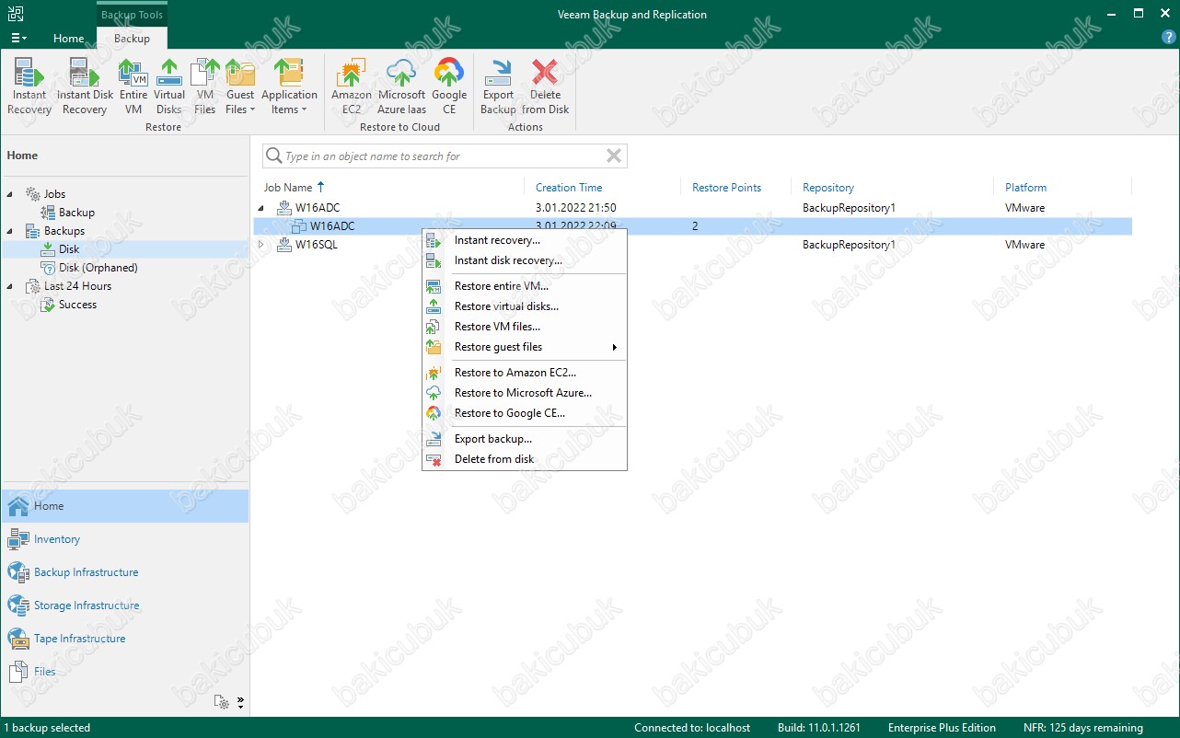The width and height of the screenshot is (1180, 738).
Task: Choose Restore VM files menu entry
Action: (525, 327)
